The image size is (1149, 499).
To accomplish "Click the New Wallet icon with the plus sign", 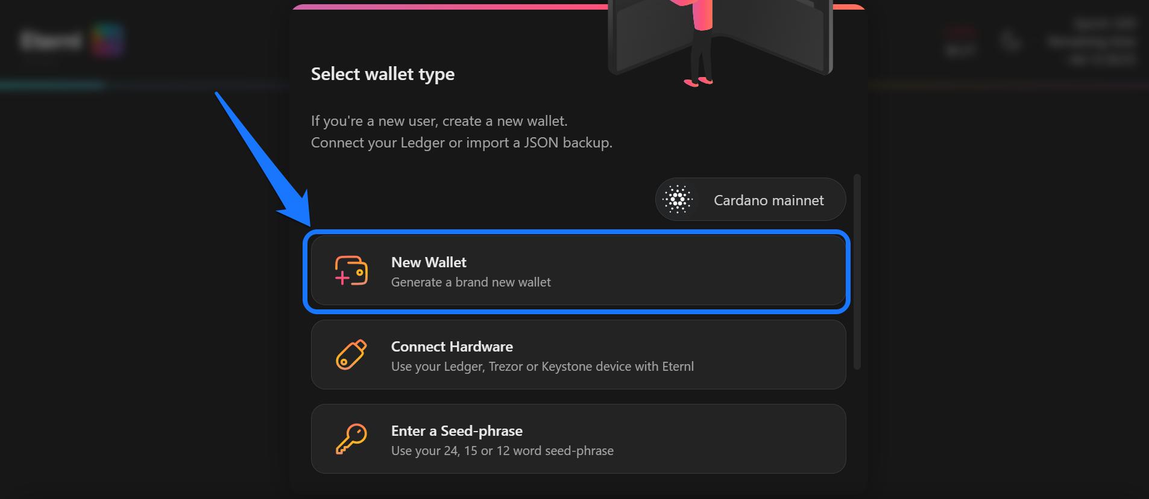I will tap(351, 271).
